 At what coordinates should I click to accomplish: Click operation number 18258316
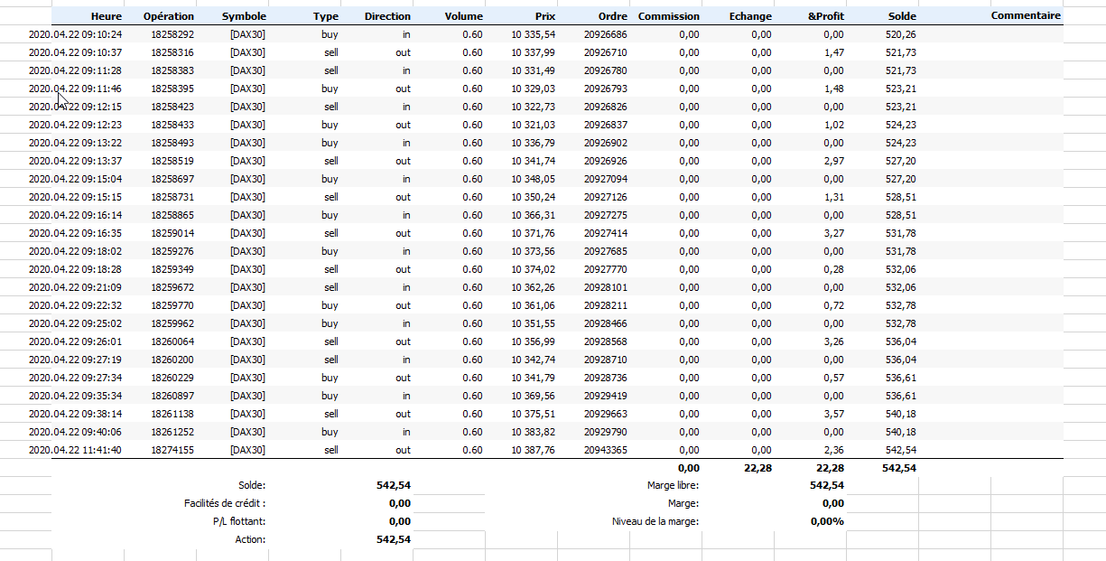(x=172, y=52)
